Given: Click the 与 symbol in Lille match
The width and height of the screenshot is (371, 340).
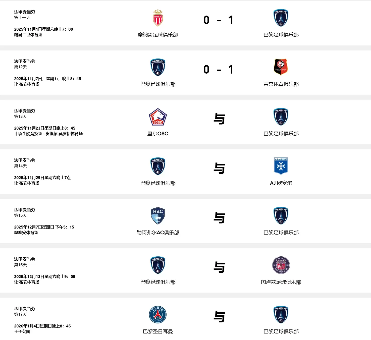Looking at the screenshot, I should [x=219, y=119].
